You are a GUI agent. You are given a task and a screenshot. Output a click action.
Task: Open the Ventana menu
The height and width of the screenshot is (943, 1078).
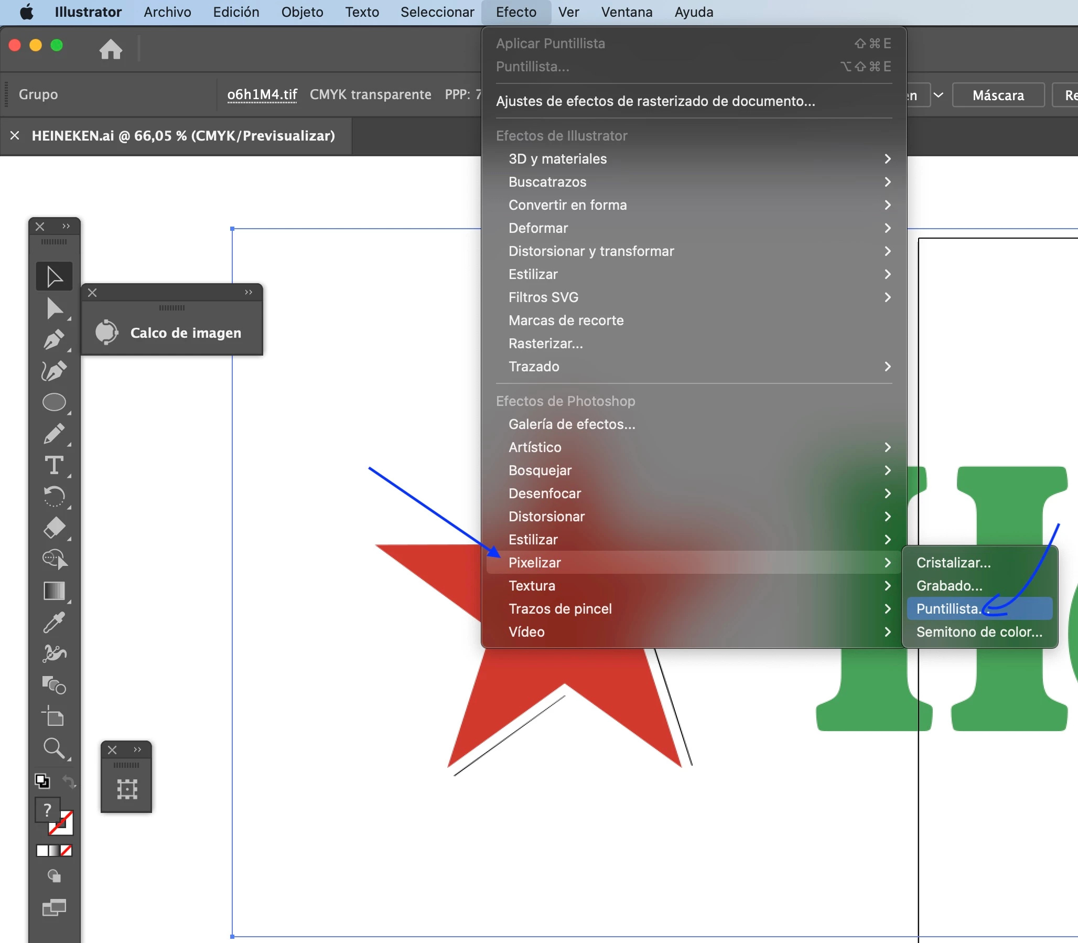(x=626, y=12)
